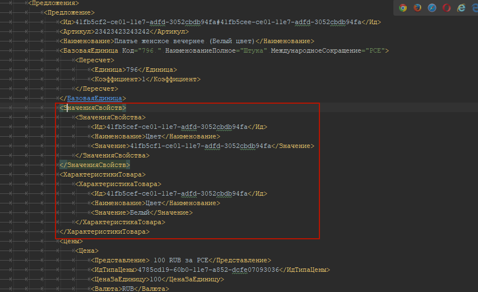Click the text Платье женское вечернее
478x292 pixels.
point(159,41)
